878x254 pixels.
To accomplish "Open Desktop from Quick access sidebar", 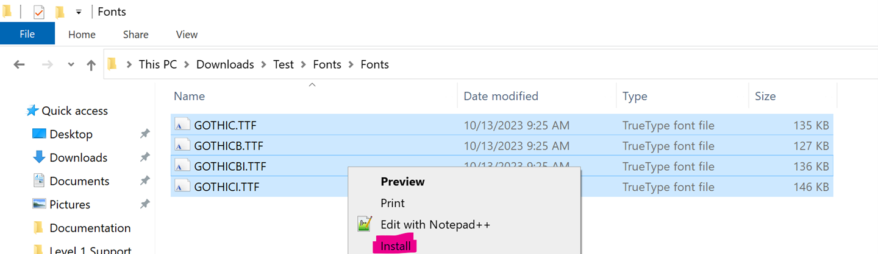I will coord(71,134).
